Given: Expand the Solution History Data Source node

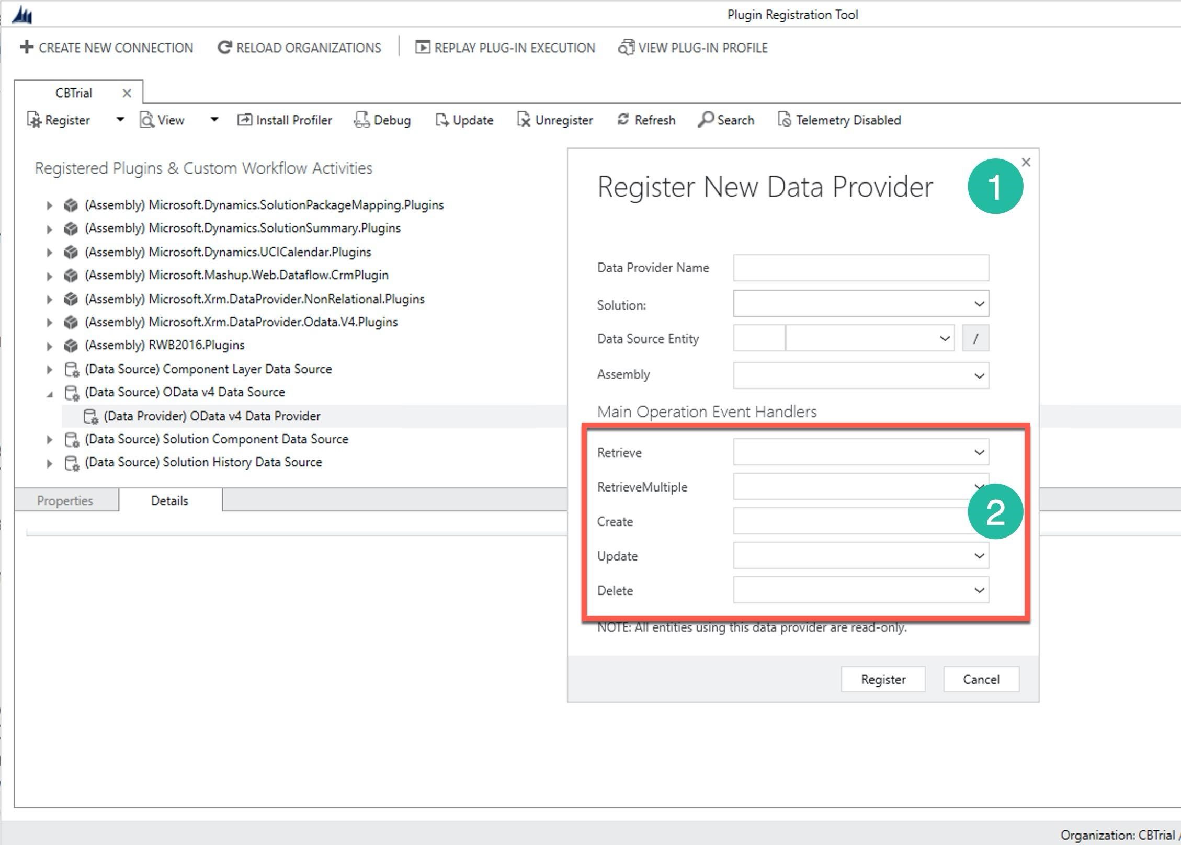Looking at the screenshot, I should (49, 463).
